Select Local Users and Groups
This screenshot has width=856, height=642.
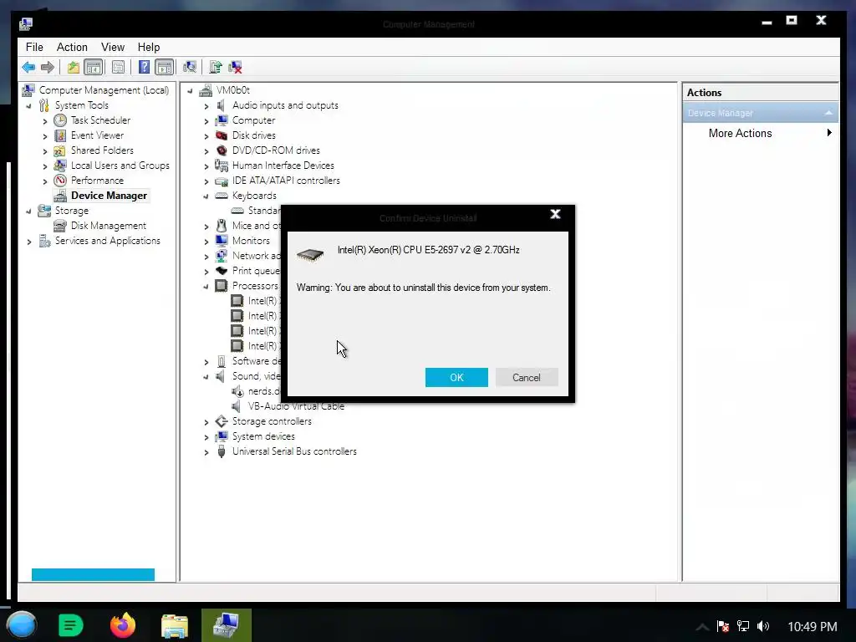click(x=120, y=166)
